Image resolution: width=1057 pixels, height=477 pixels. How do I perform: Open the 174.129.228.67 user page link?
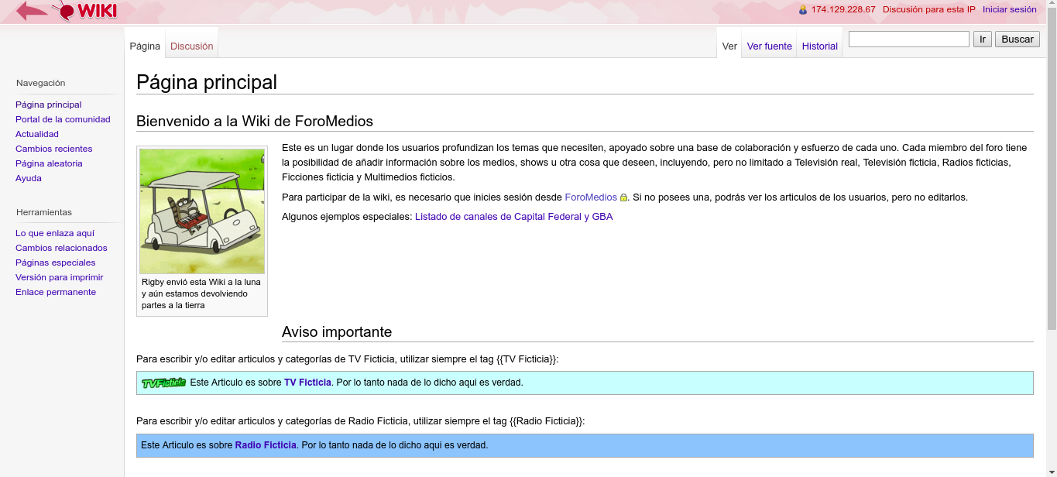coord(843,10)
